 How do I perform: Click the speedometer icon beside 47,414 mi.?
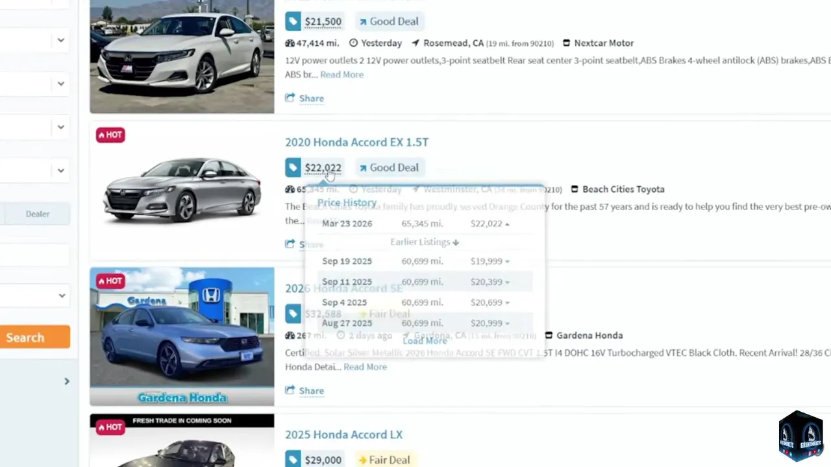click(x=290, y=43)
